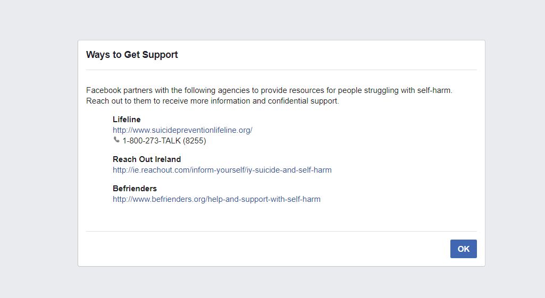Select the bold "Befrienders" agency heading

coord(135,189)
